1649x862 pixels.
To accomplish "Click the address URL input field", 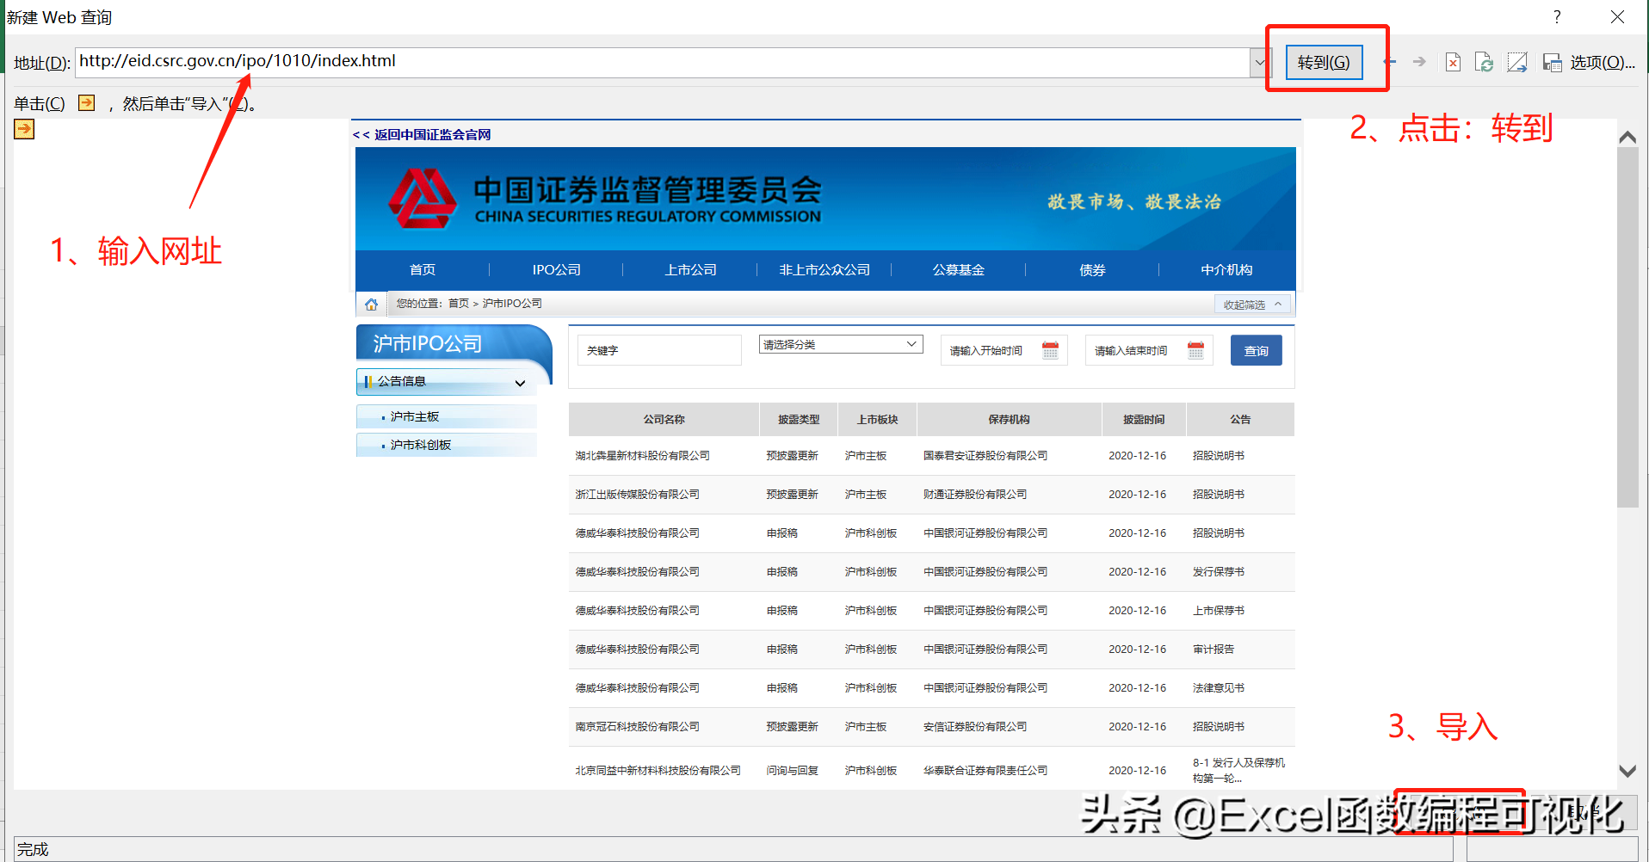I will click(x=662, y=62).
